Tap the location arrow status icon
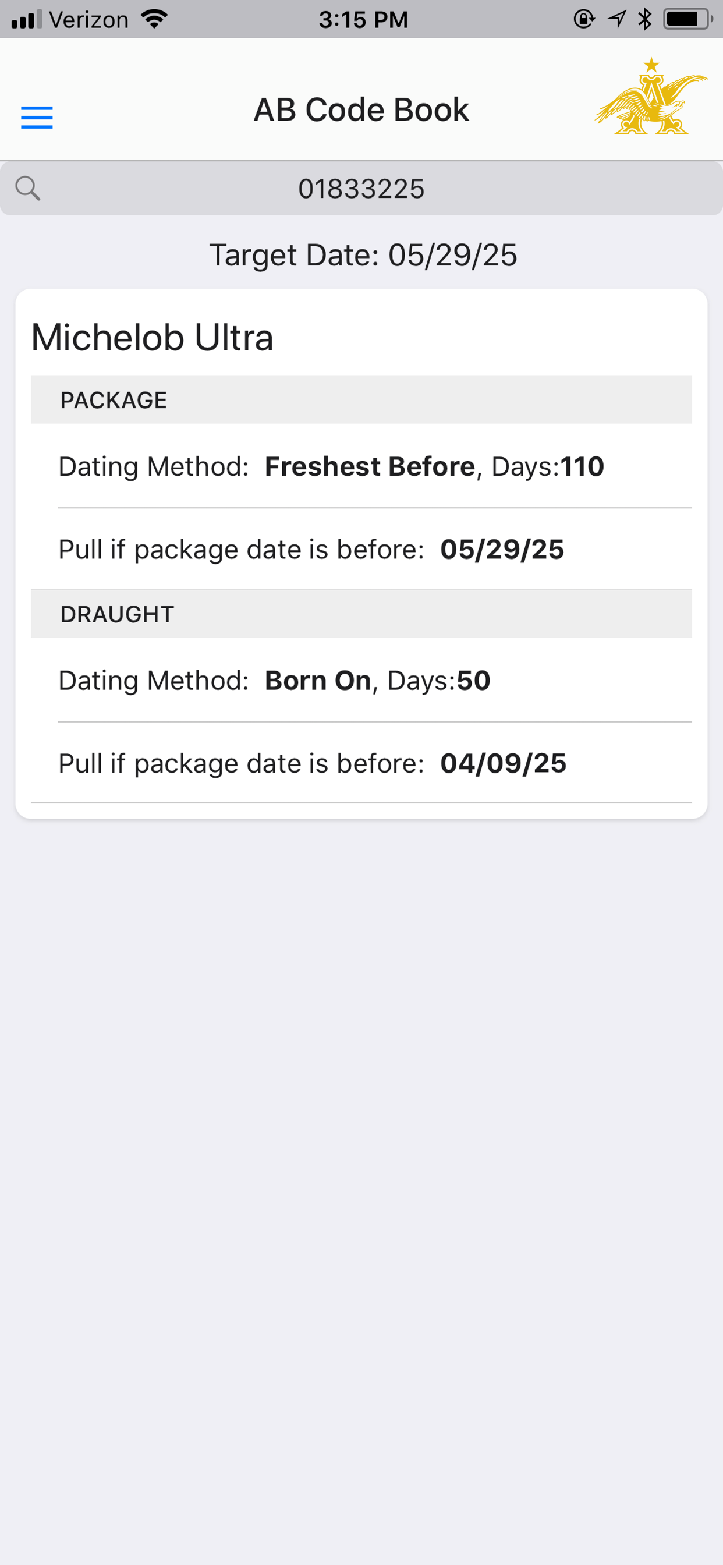The width and height of the screenshot is (723, 1565). point(616,19)
